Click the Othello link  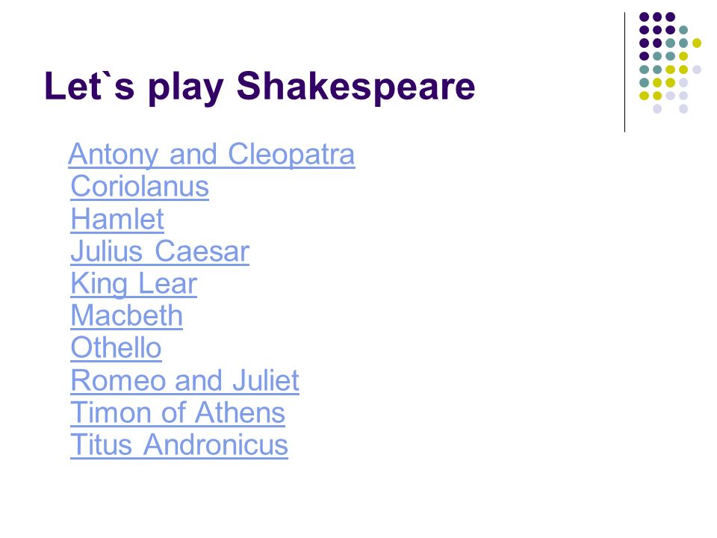(x=117, y=347)
